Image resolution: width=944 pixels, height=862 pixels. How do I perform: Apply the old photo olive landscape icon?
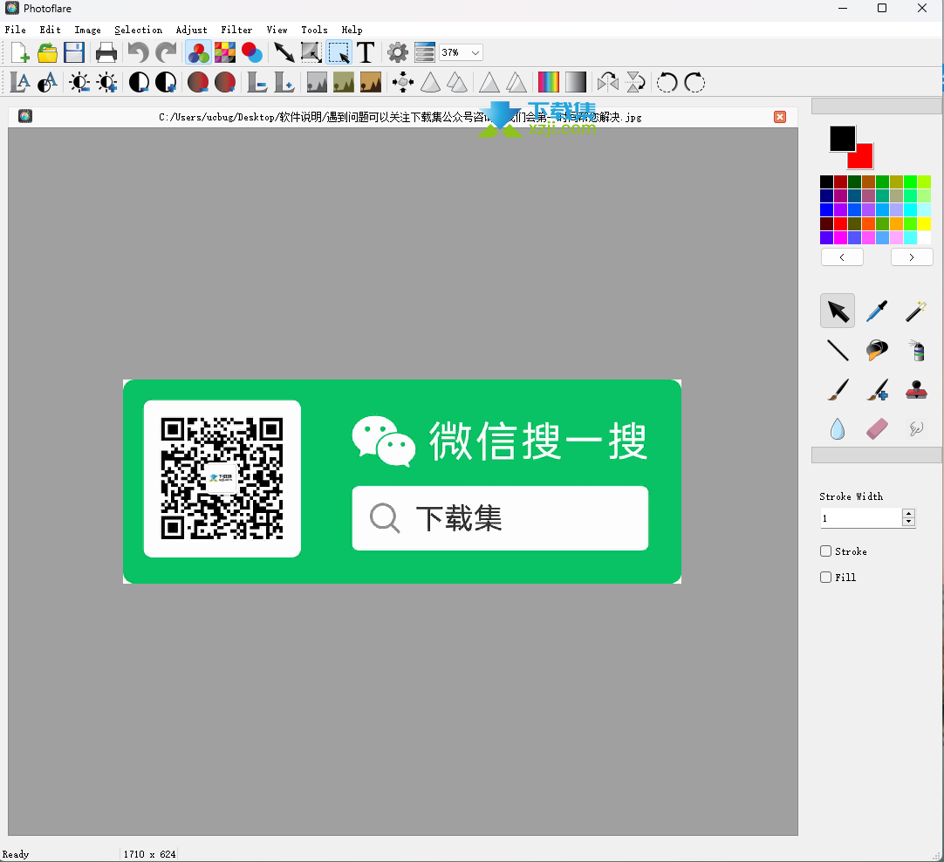coord(344,83)
